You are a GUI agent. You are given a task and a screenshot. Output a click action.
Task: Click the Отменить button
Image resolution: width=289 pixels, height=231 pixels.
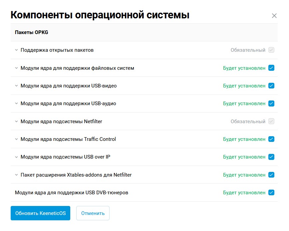tap(93, 213)
